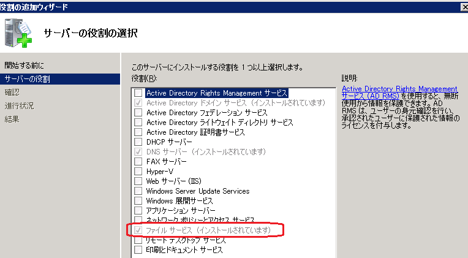
Task: Enable Windows 展開サービス checkbox
Action: [x=138, y=201]
